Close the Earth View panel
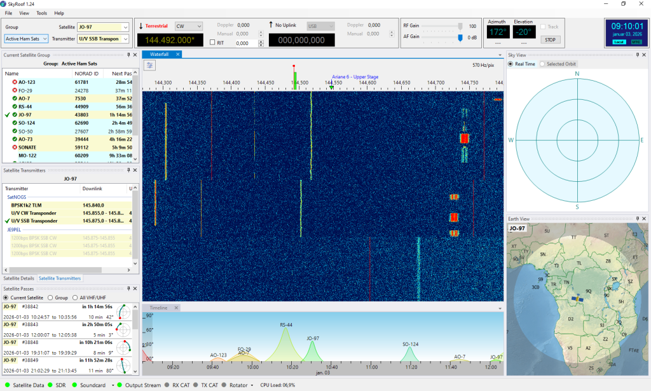The width and height of the screenshot is (651, 391). pyautogui.click(x=644, y=219)
